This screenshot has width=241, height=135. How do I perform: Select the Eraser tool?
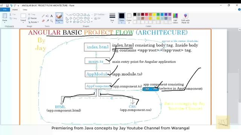point(43,21)
